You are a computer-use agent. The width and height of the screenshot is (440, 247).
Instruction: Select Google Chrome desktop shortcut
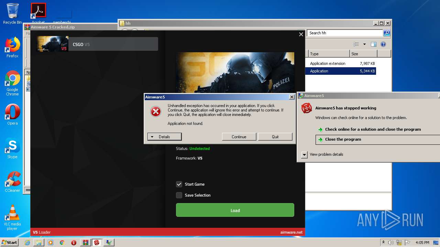coord(12,83)
